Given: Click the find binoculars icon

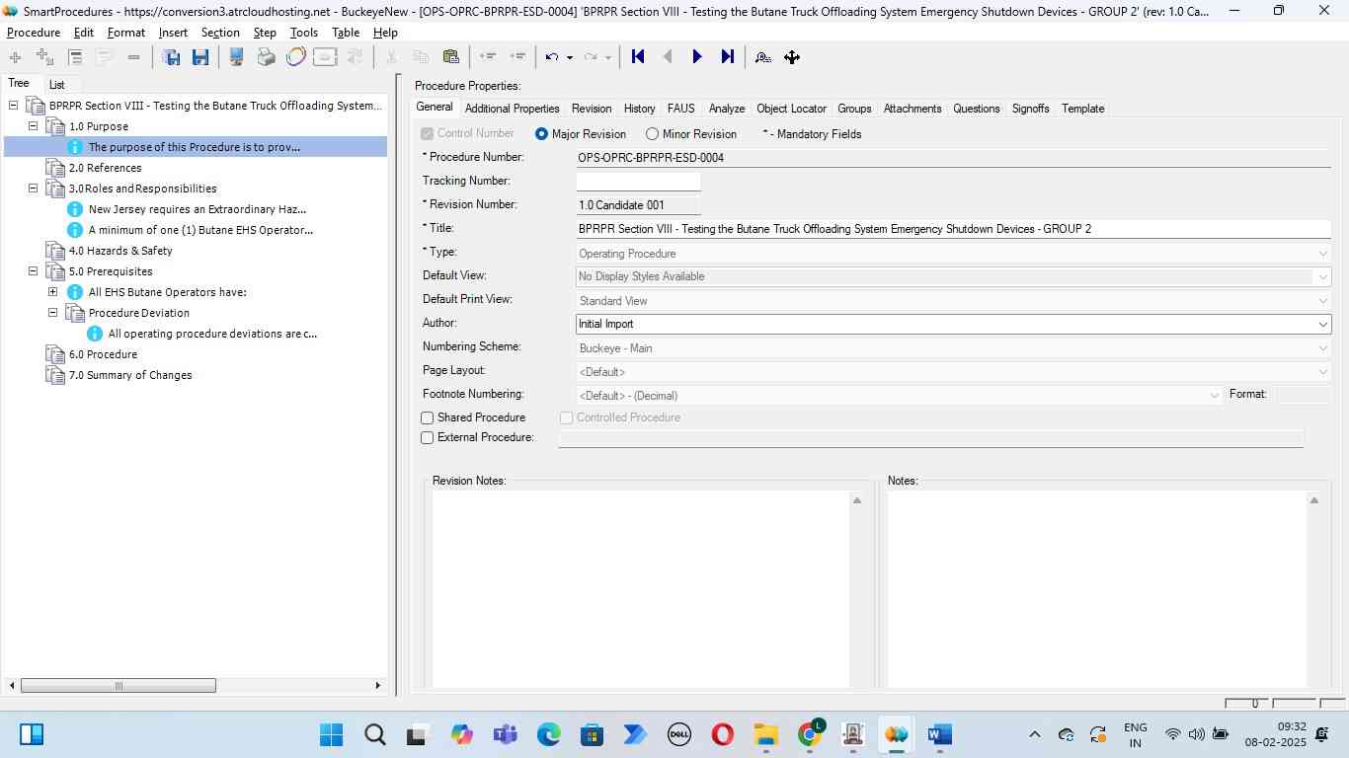Looking at the screenshot, I should tap(762, 57).
